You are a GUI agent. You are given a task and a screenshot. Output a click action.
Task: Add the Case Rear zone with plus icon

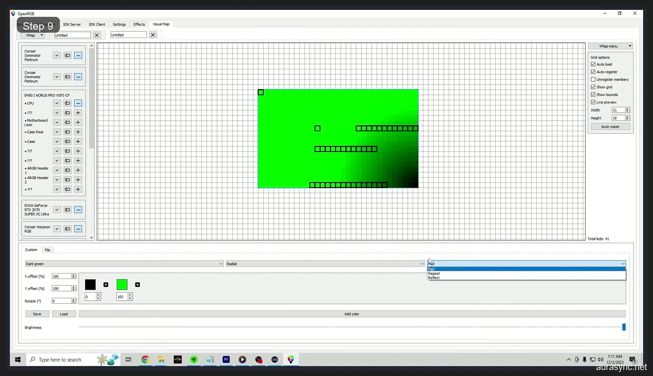pyautogui.click(x=78, y=132)
